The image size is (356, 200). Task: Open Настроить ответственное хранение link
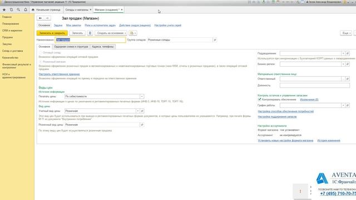pos(59,74)
